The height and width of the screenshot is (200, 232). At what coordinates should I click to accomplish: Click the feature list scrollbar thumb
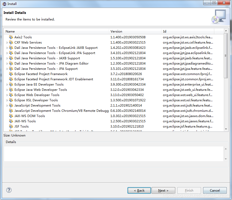tap(226, 56)
